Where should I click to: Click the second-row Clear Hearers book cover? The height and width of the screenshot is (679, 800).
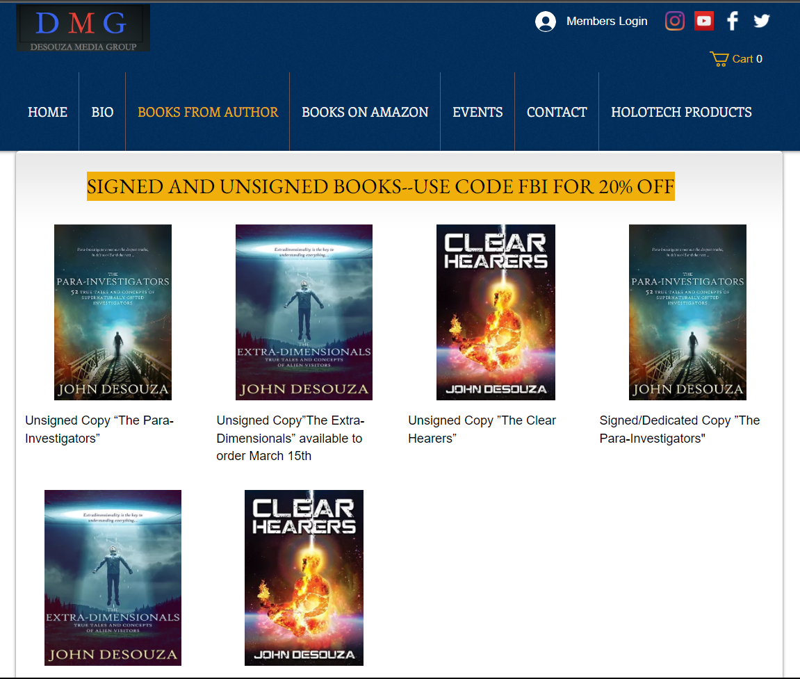click(x=304, y=578)
